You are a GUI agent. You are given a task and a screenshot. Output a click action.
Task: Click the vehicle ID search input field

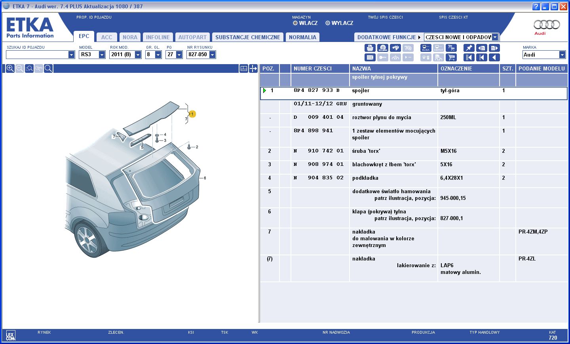tap(37, 55)
